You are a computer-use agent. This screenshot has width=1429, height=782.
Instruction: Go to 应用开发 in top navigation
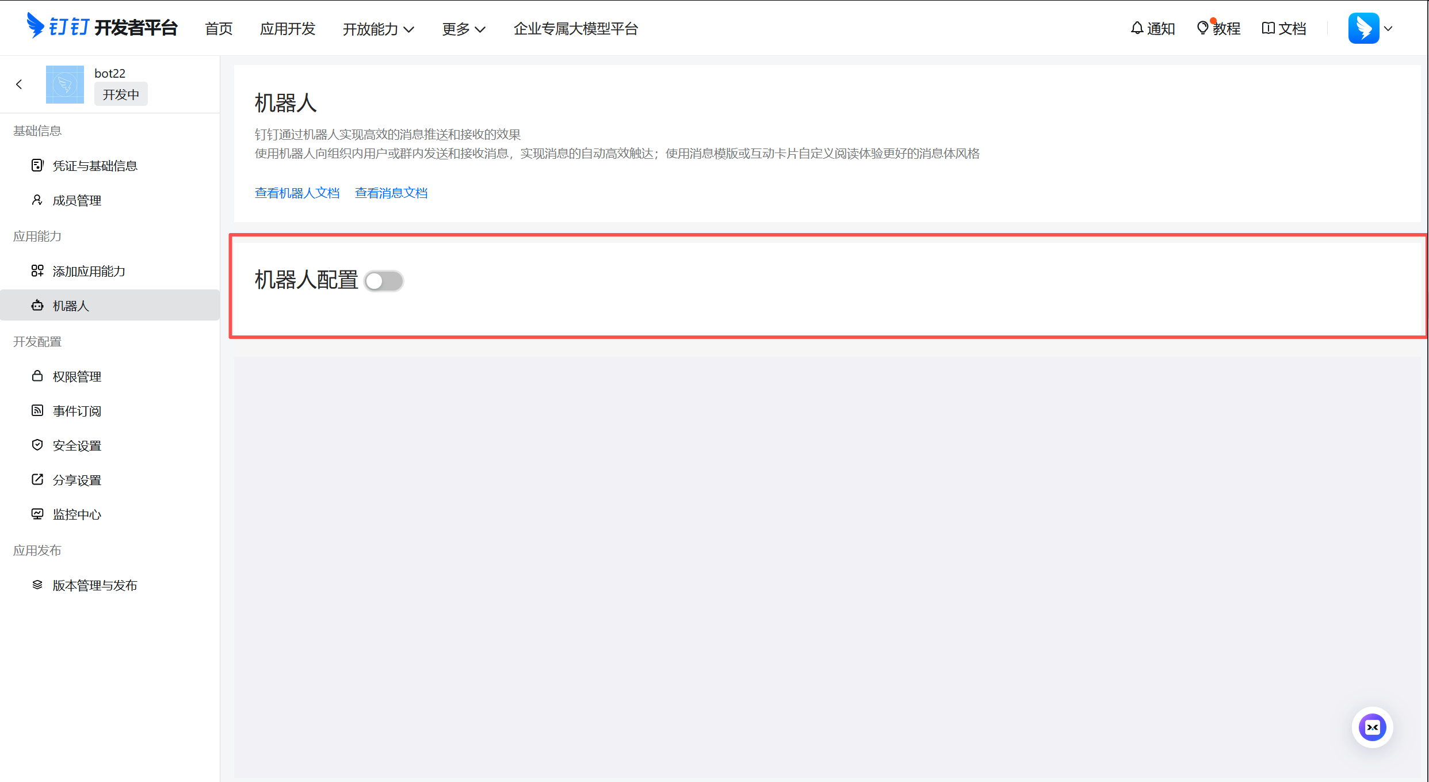tap(288, 29)
